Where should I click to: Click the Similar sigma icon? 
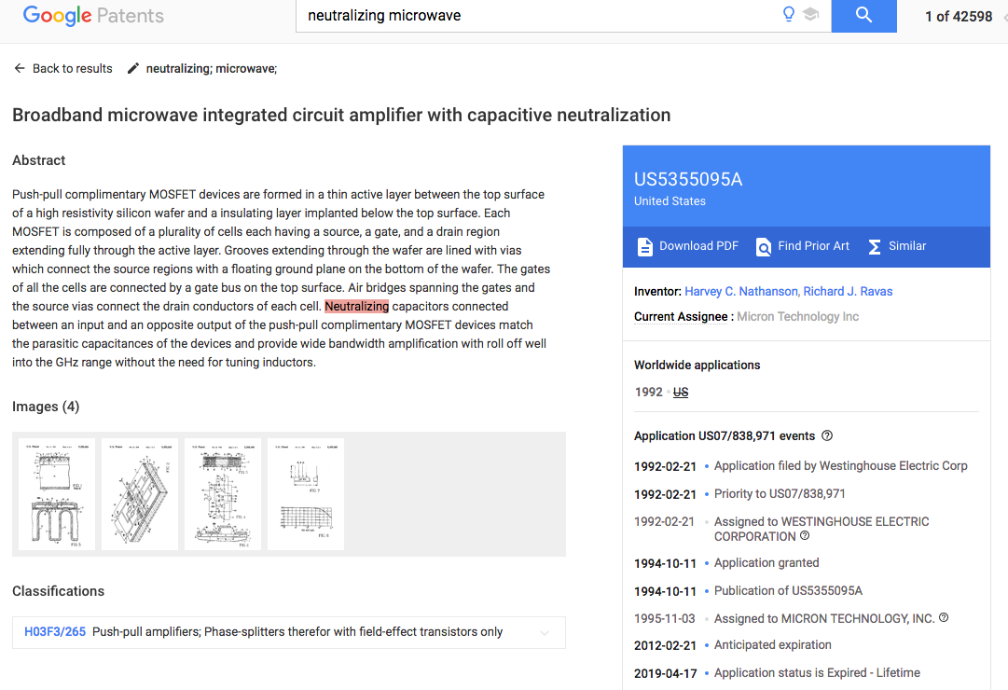click(x=875, y=246)
